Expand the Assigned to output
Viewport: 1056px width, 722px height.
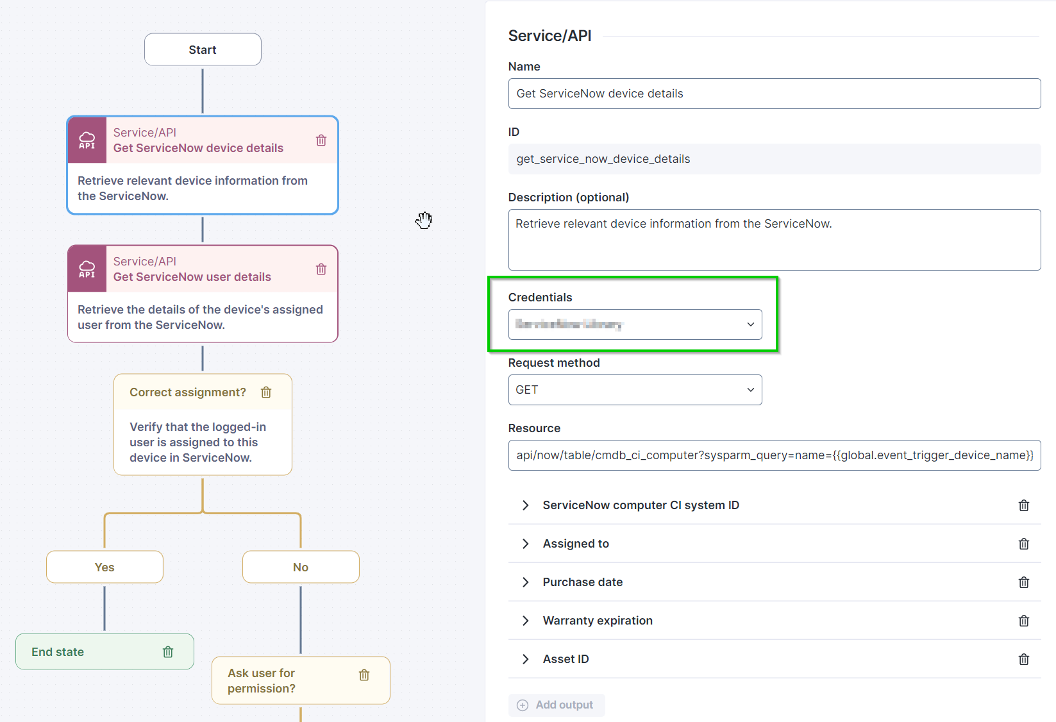click(526, 544)
